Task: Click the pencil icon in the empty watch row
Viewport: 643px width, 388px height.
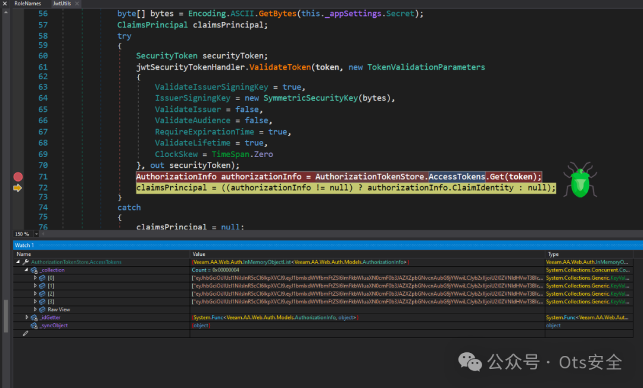Action: pos(26,333)
